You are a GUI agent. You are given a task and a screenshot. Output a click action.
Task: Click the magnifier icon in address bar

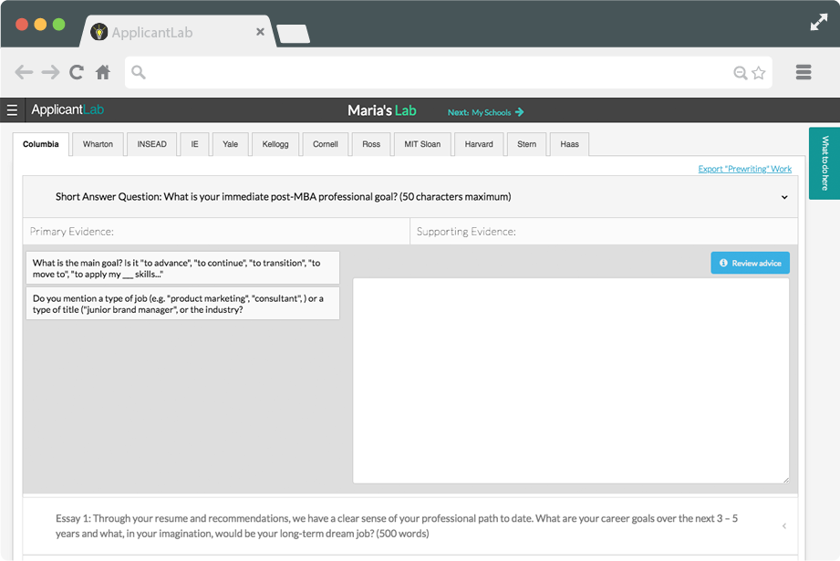click(139, 72)
